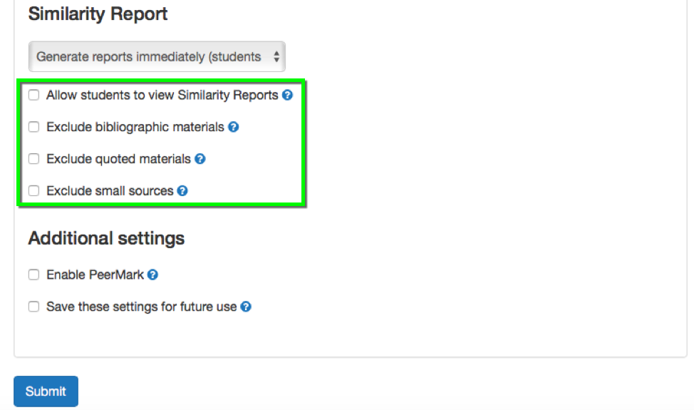Open help for Allow students to view Similarity Reports
The image size is (694, 410).
tap(287, 95)
